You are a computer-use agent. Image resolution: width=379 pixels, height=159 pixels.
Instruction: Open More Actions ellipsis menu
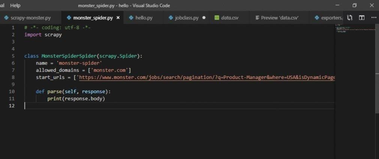[373, 18]
